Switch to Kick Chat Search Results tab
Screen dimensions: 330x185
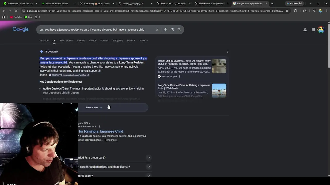pyautogui.click(x=58, y=3)
